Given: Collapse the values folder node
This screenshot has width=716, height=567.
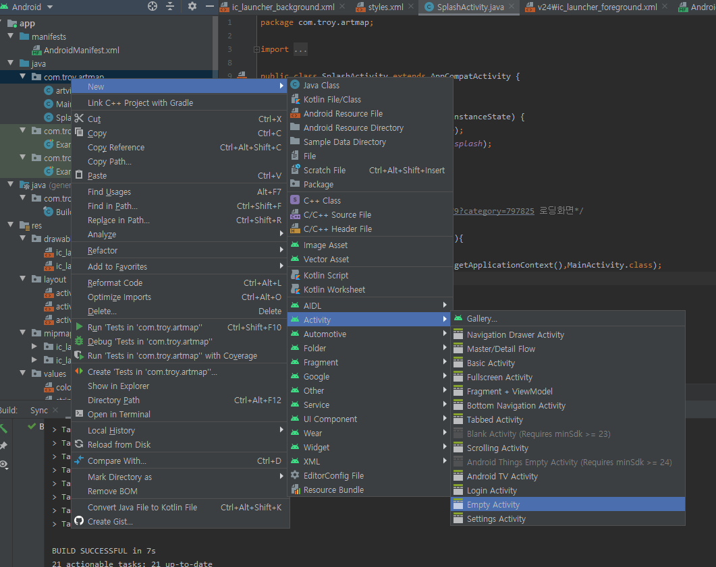Looking at the screenshot, I should 23,373.
